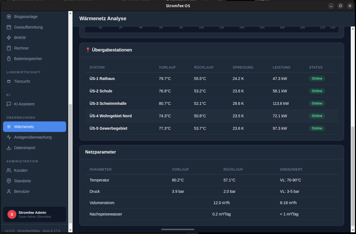
Task: Open the Stromfee Admin profile card
Action: (35, 214)
